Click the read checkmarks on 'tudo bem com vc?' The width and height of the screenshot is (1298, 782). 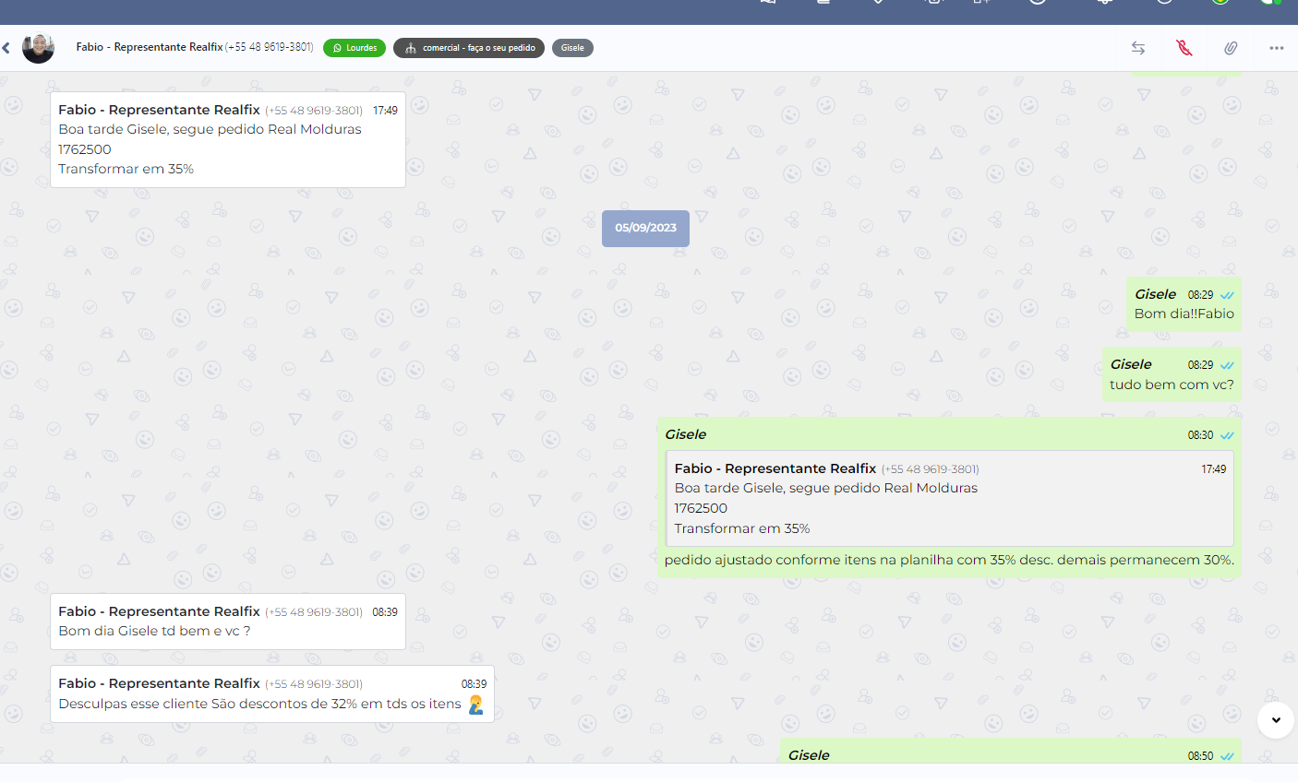coord(1227,366)
